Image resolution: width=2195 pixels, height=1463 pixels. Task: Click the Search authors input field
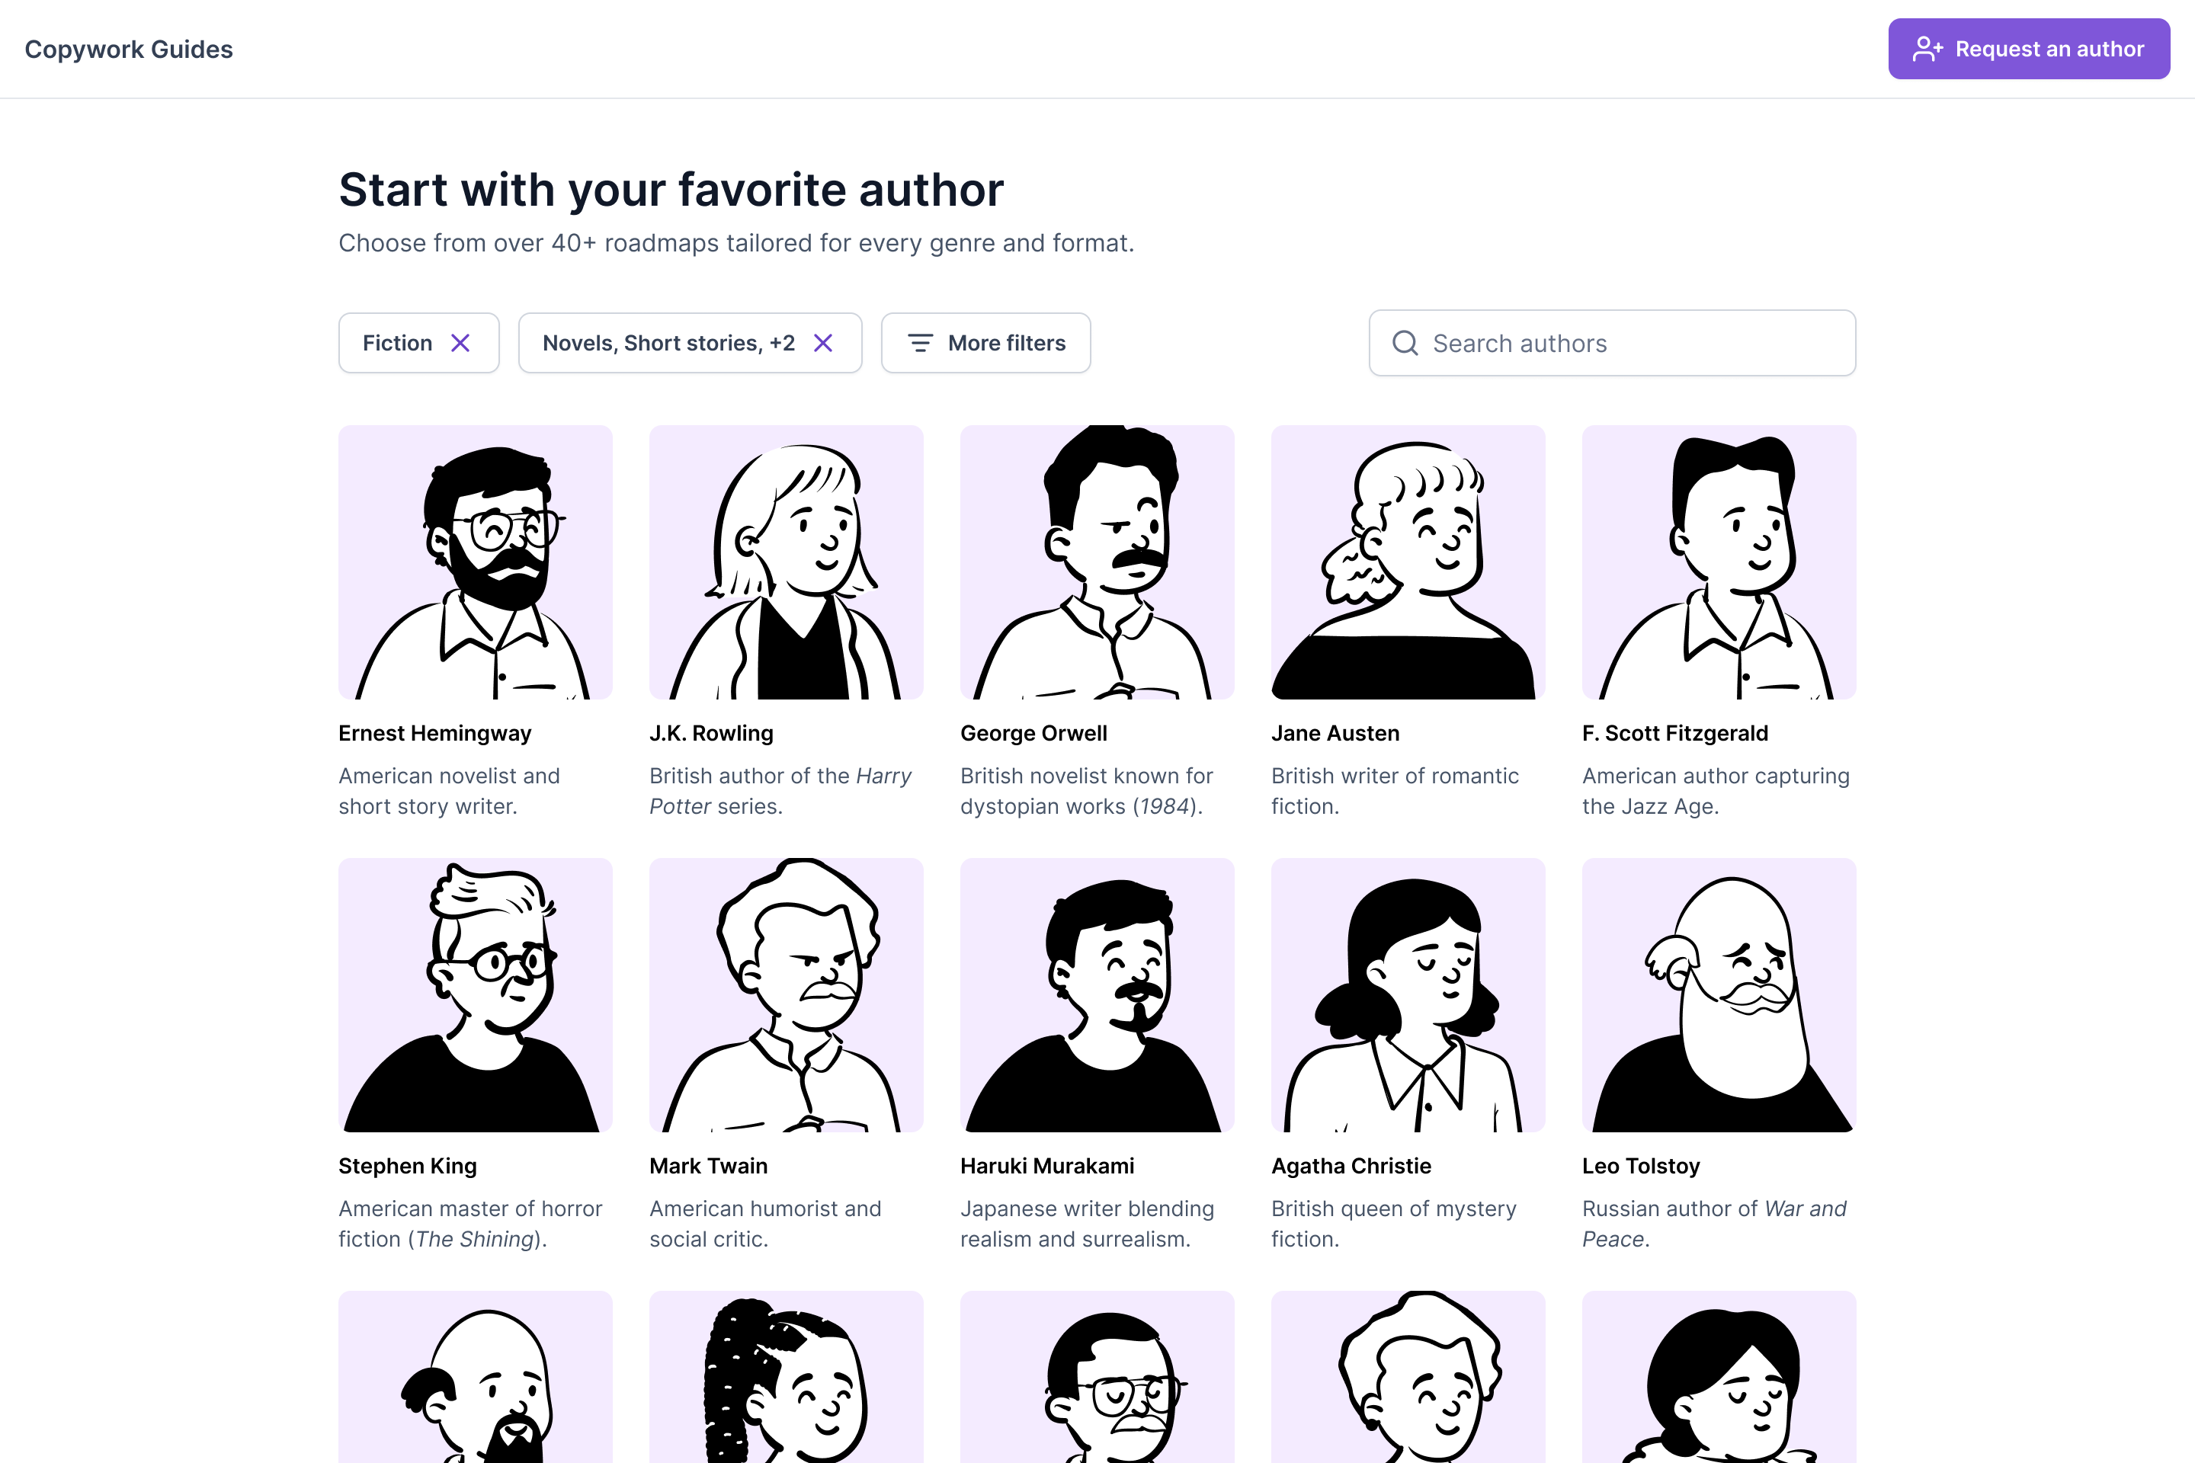click(x=1613, y=344)
